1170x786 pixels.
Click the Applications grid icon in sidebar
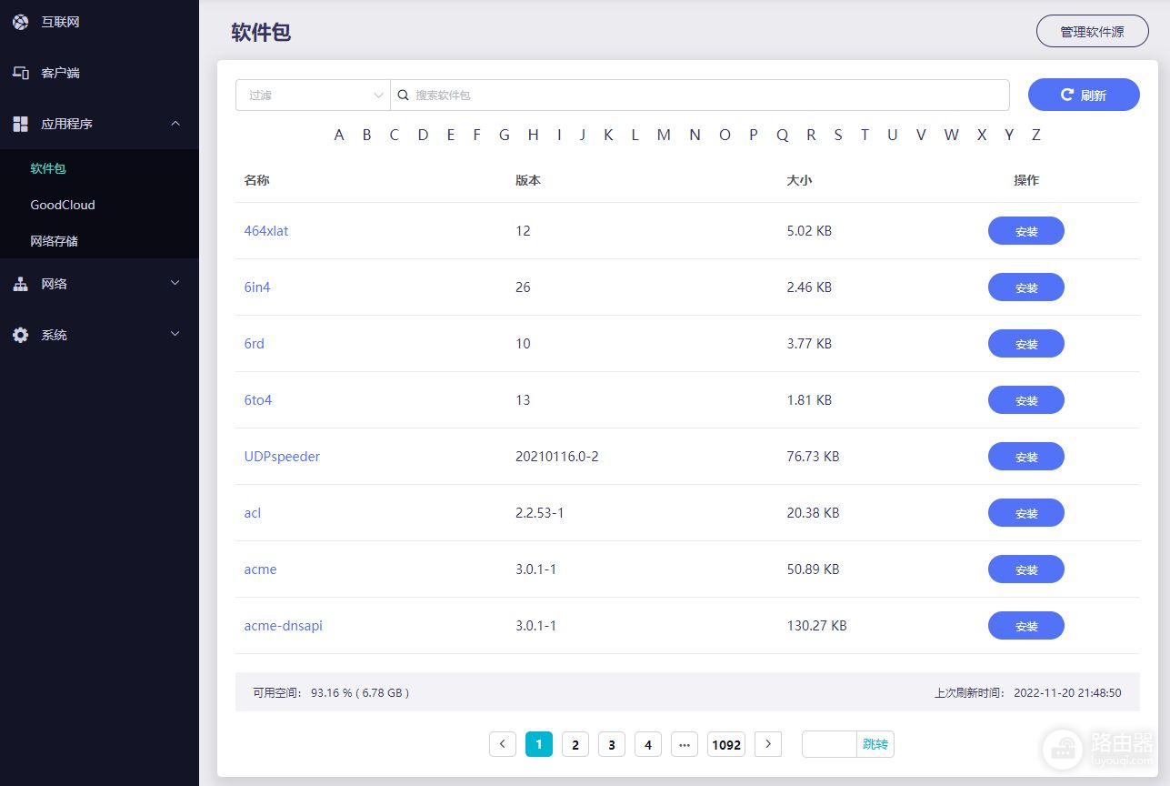[20, 124]
